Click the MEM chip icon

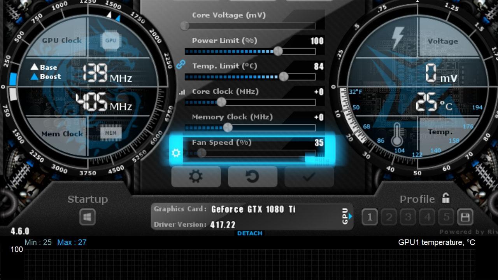(x=110, y=133)
